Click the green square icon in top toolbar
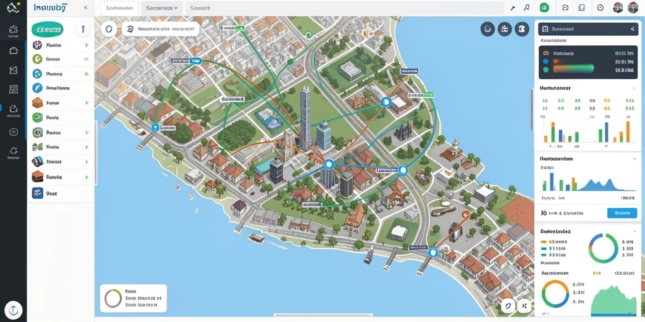Image resolution: width=645 pixels, height=322 pixels. [544, 8]
